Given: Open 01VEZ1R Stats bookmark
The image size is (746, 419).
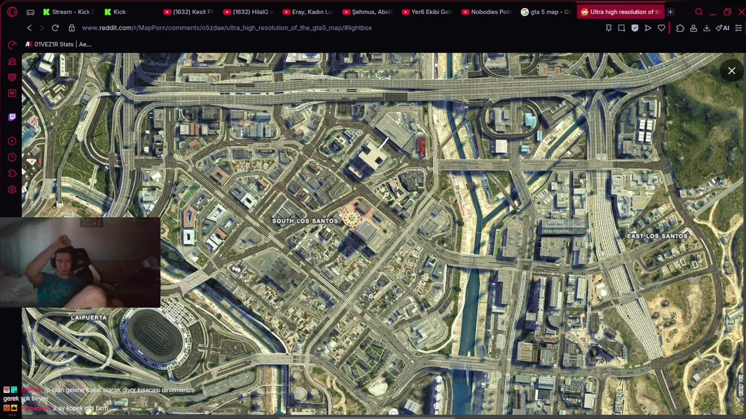Looking at the screenshot, I should coord(58,44).
